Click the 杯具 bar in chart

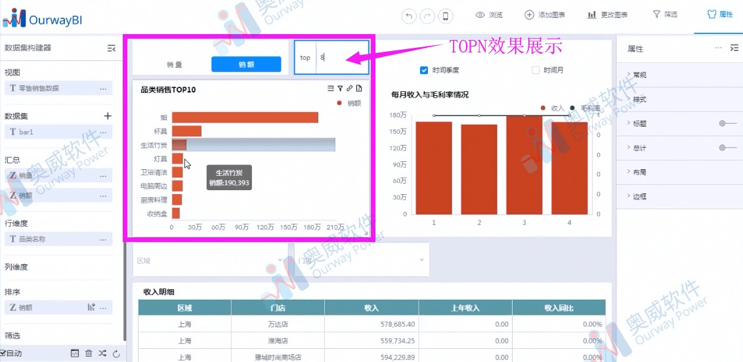tap(186, 131)
